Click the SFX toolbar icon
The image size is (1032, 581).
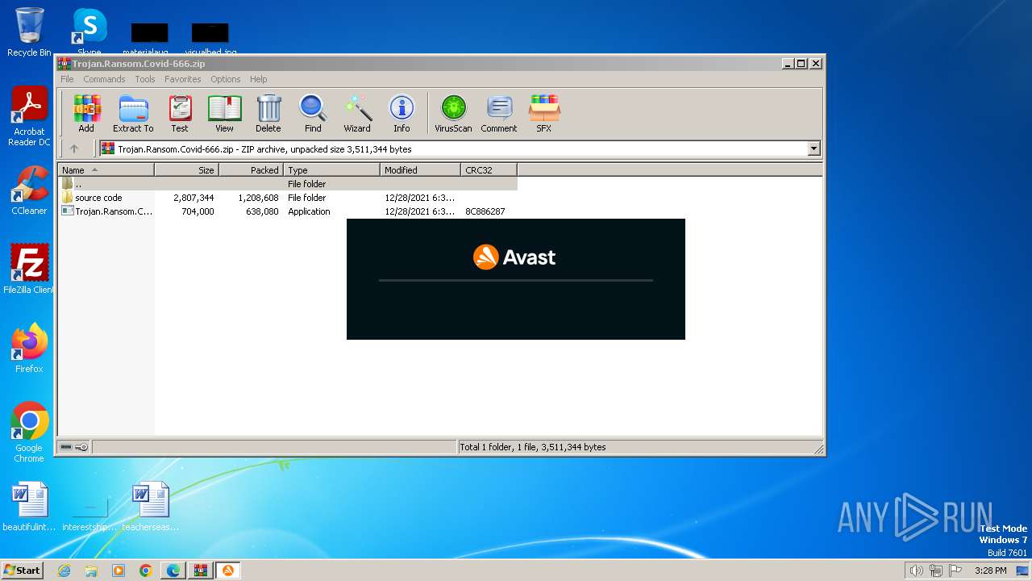click(x=544, y=113)
